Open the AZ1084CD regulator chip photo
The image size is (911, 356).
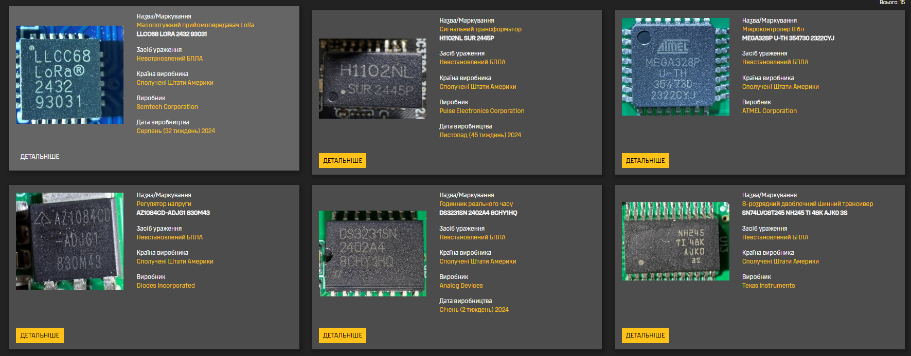pos(69,241)
